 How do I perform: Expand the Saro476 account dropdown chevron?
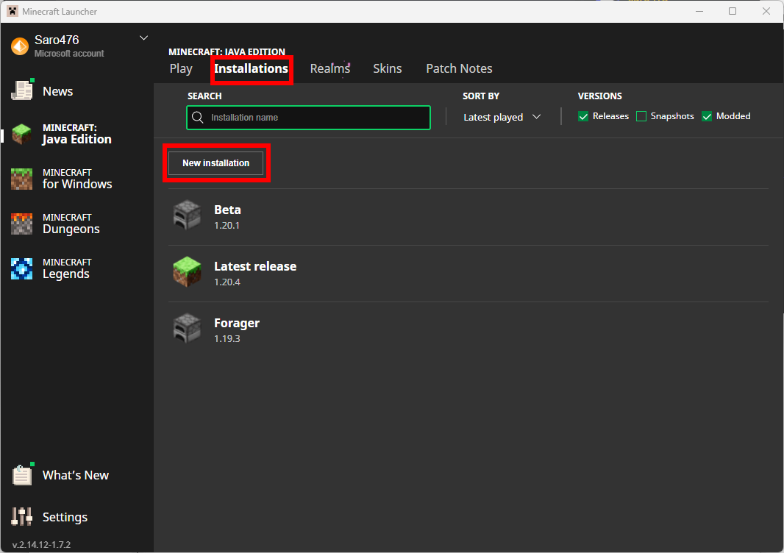143,38
